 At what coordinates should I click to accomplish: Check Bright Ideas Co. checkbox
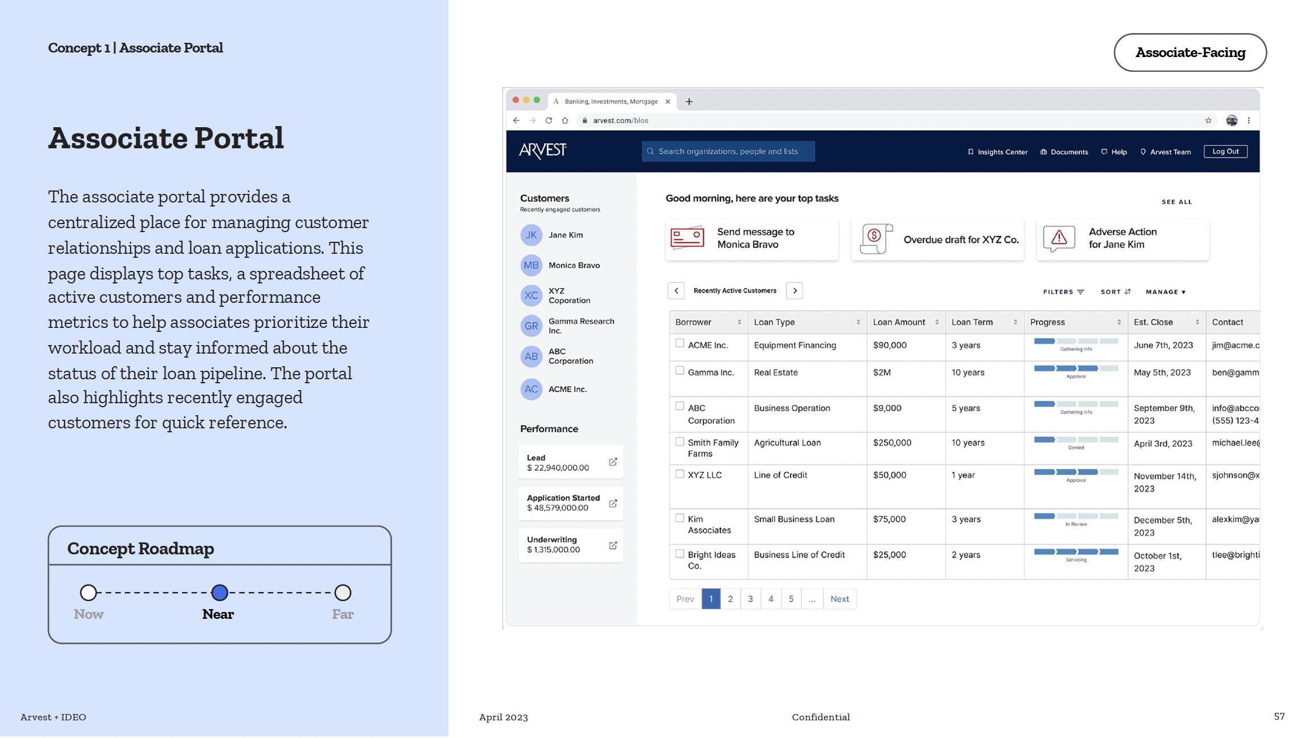(679, 554)
